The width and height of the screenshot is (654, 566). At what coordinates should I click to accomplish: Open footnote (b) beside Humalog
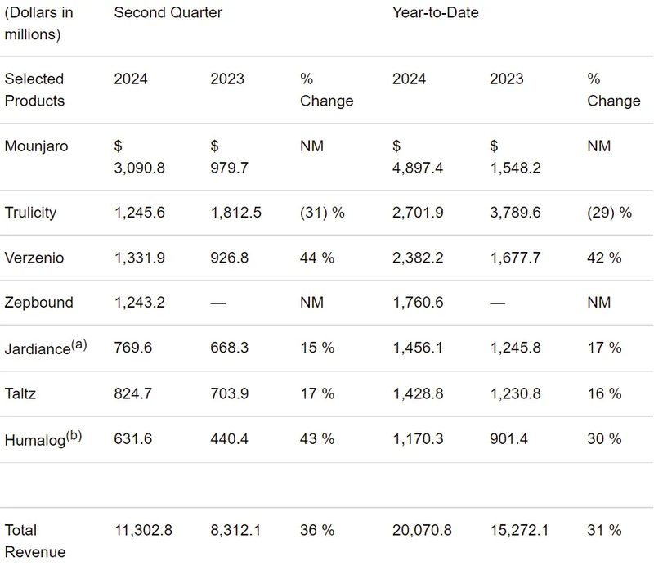(73, 435)
